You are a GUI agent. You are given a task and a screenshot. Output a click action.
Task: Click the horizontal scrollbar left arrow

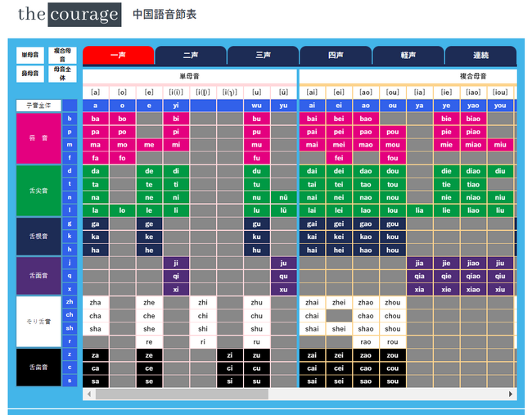[88, 395]
